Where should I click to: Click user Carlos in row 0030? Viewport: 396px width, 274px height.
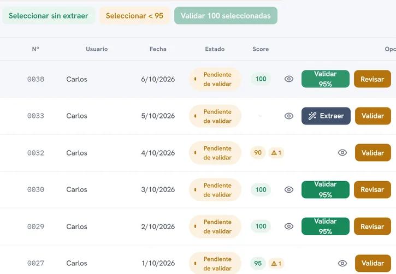tap(77, 189)
